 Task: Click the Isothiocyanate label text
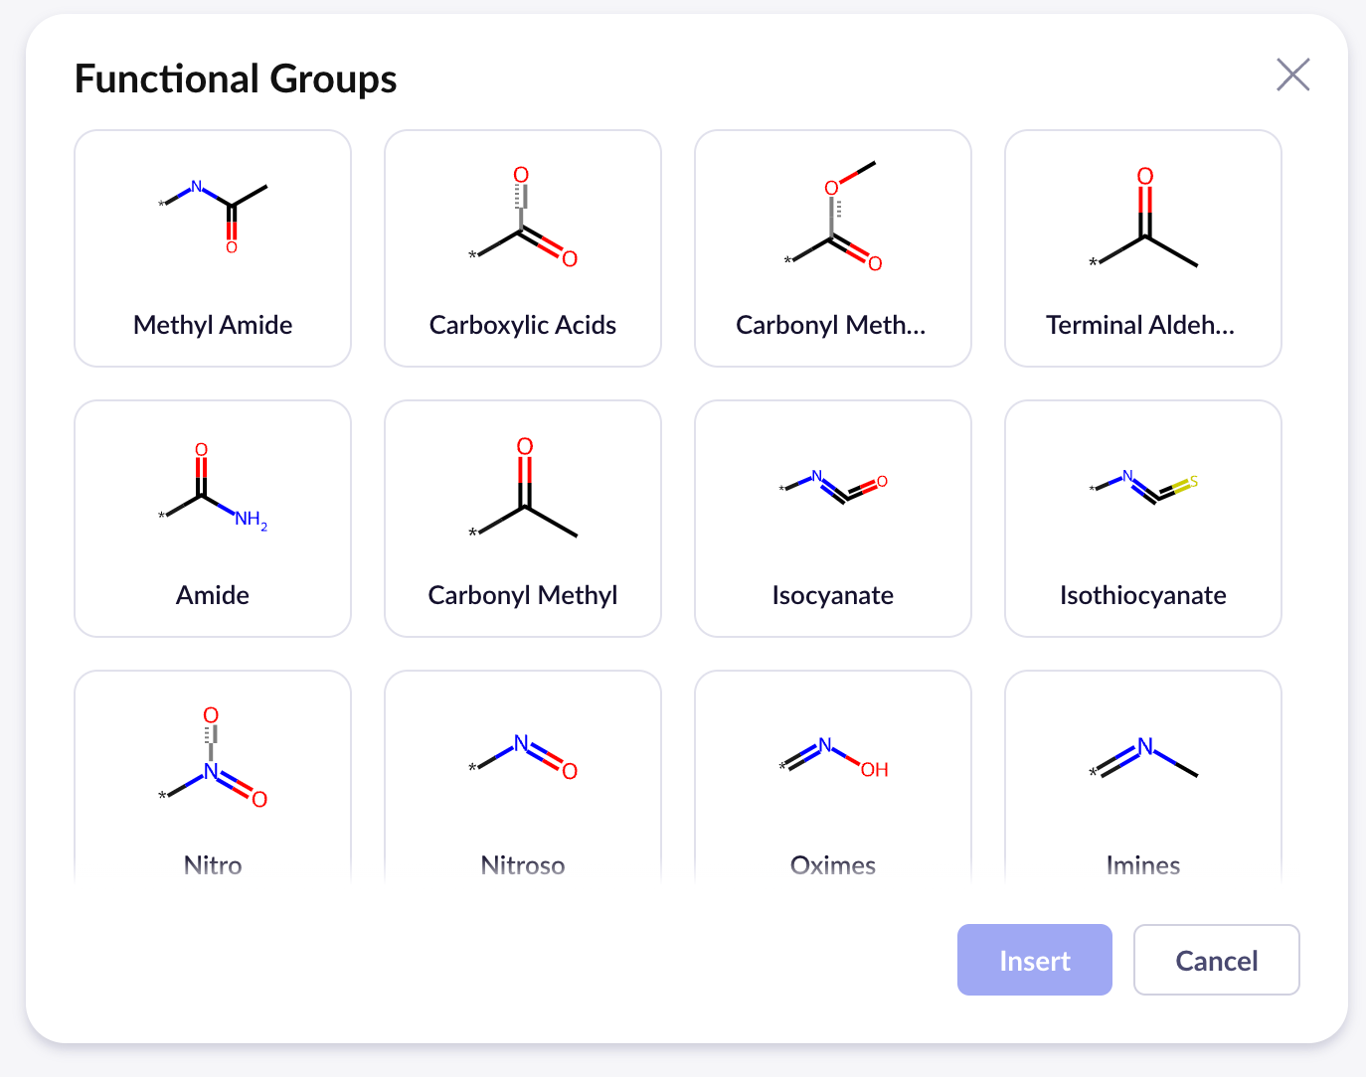(1143, 595)
